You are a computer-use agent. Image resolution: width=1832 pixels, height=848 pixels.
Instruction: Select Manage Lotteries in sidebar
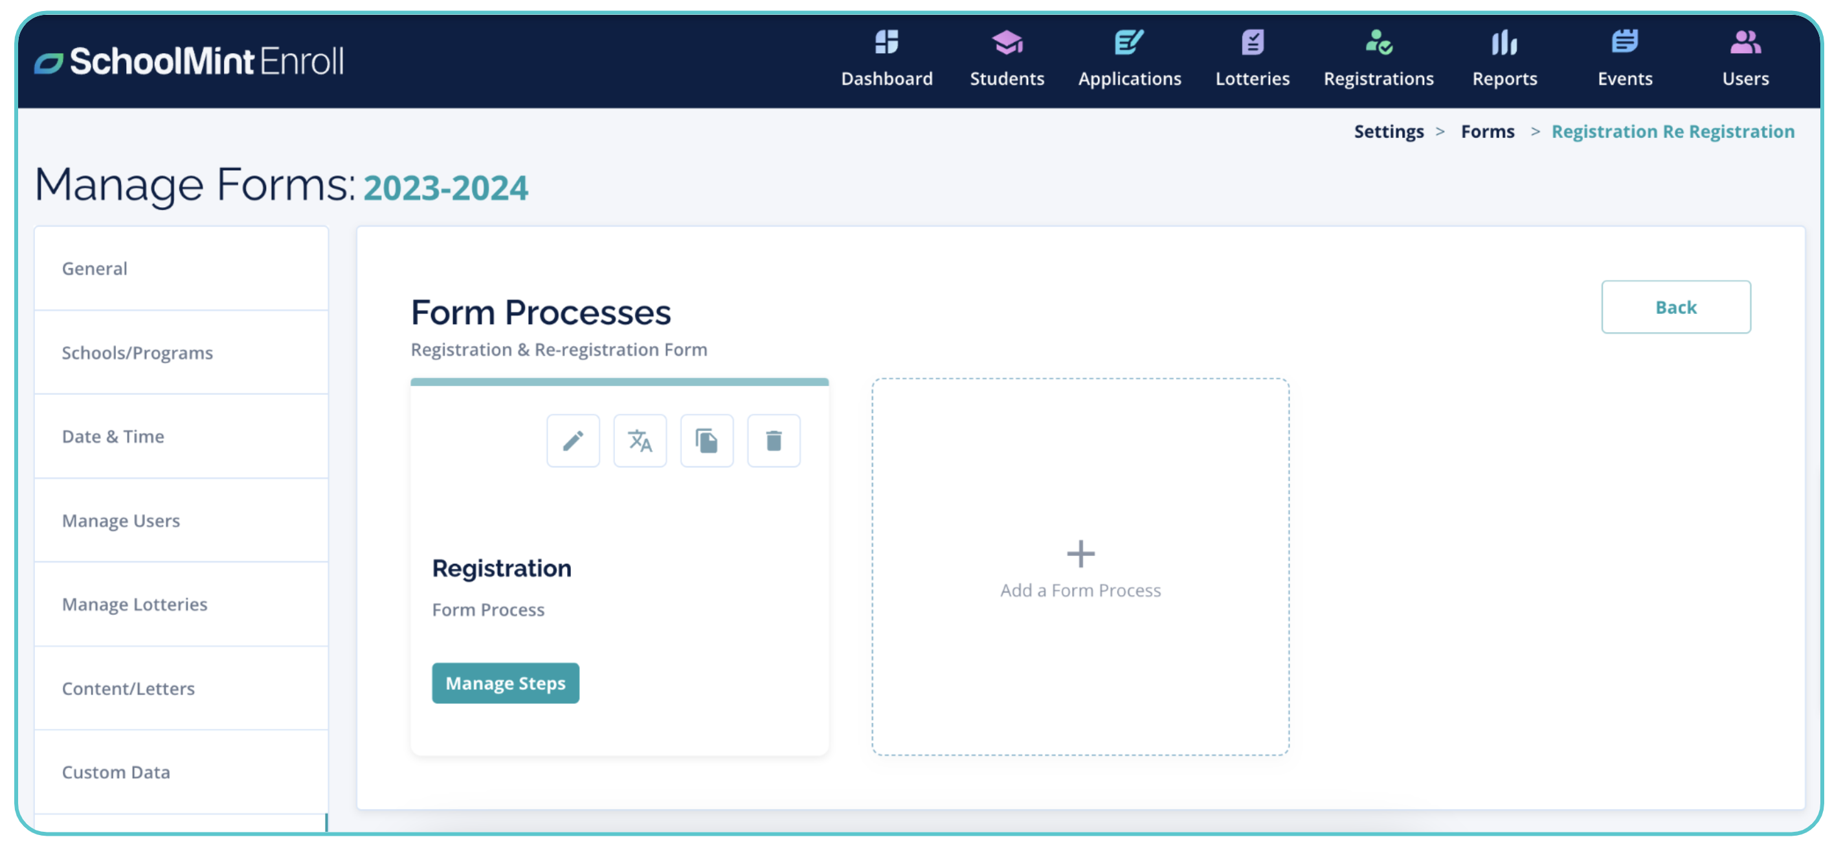[x=135, y=603]
